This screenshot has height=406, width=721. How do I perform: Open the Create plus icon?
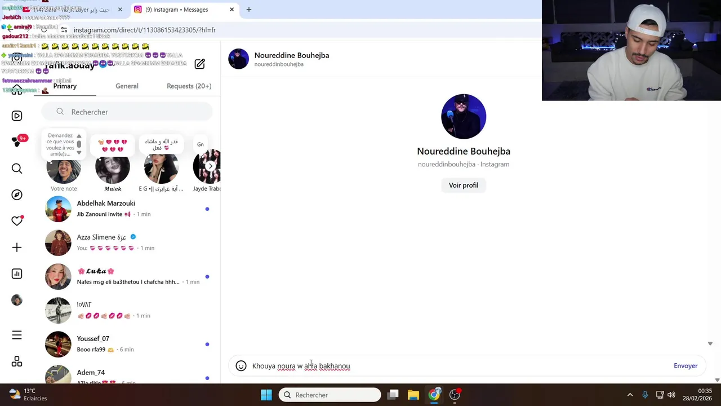coord(17,248)
